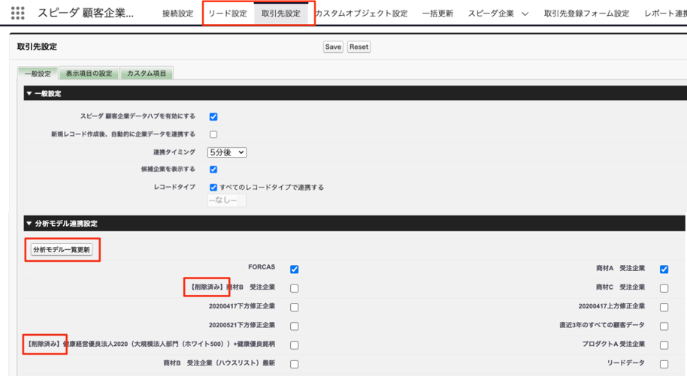
Task: Toggle スピーダ 顧客企業データハブを有効にする checkbox
Action: (213, 116)
